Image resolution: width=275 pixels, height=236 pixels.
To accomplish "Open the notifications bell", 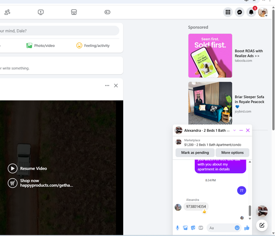I will 251,12.
